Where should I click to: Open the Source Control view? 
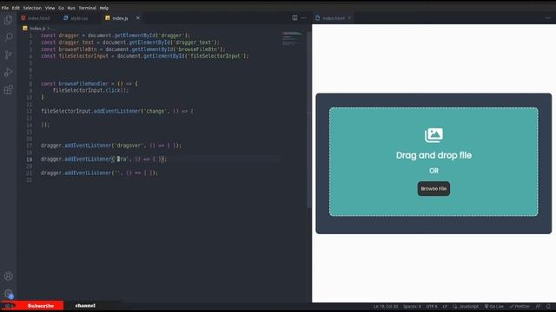[x=8, y=55]
